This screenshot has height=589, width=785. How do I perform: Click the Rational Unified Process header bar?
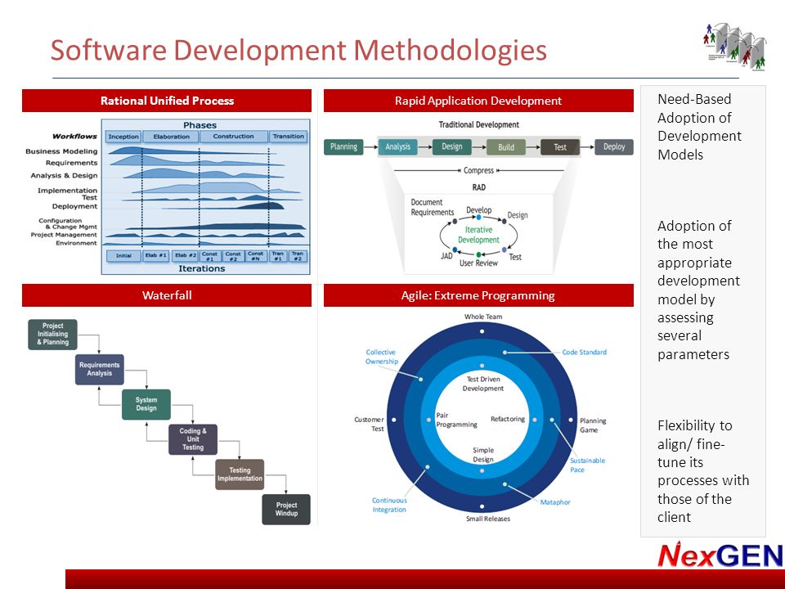(167, 101)
